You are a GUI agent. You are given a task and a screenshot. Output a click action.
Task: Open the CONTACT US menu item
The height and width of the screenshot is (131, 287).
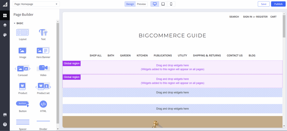235,56
